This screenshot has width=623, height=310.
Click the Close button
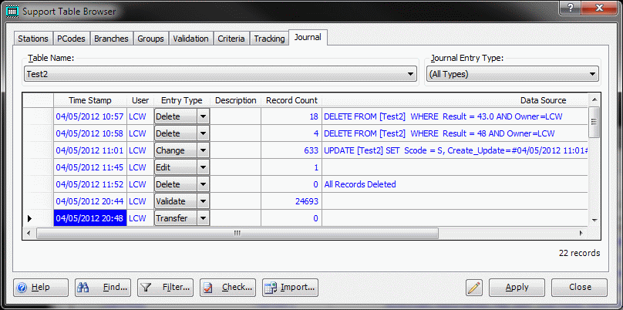tap(580, 287)
